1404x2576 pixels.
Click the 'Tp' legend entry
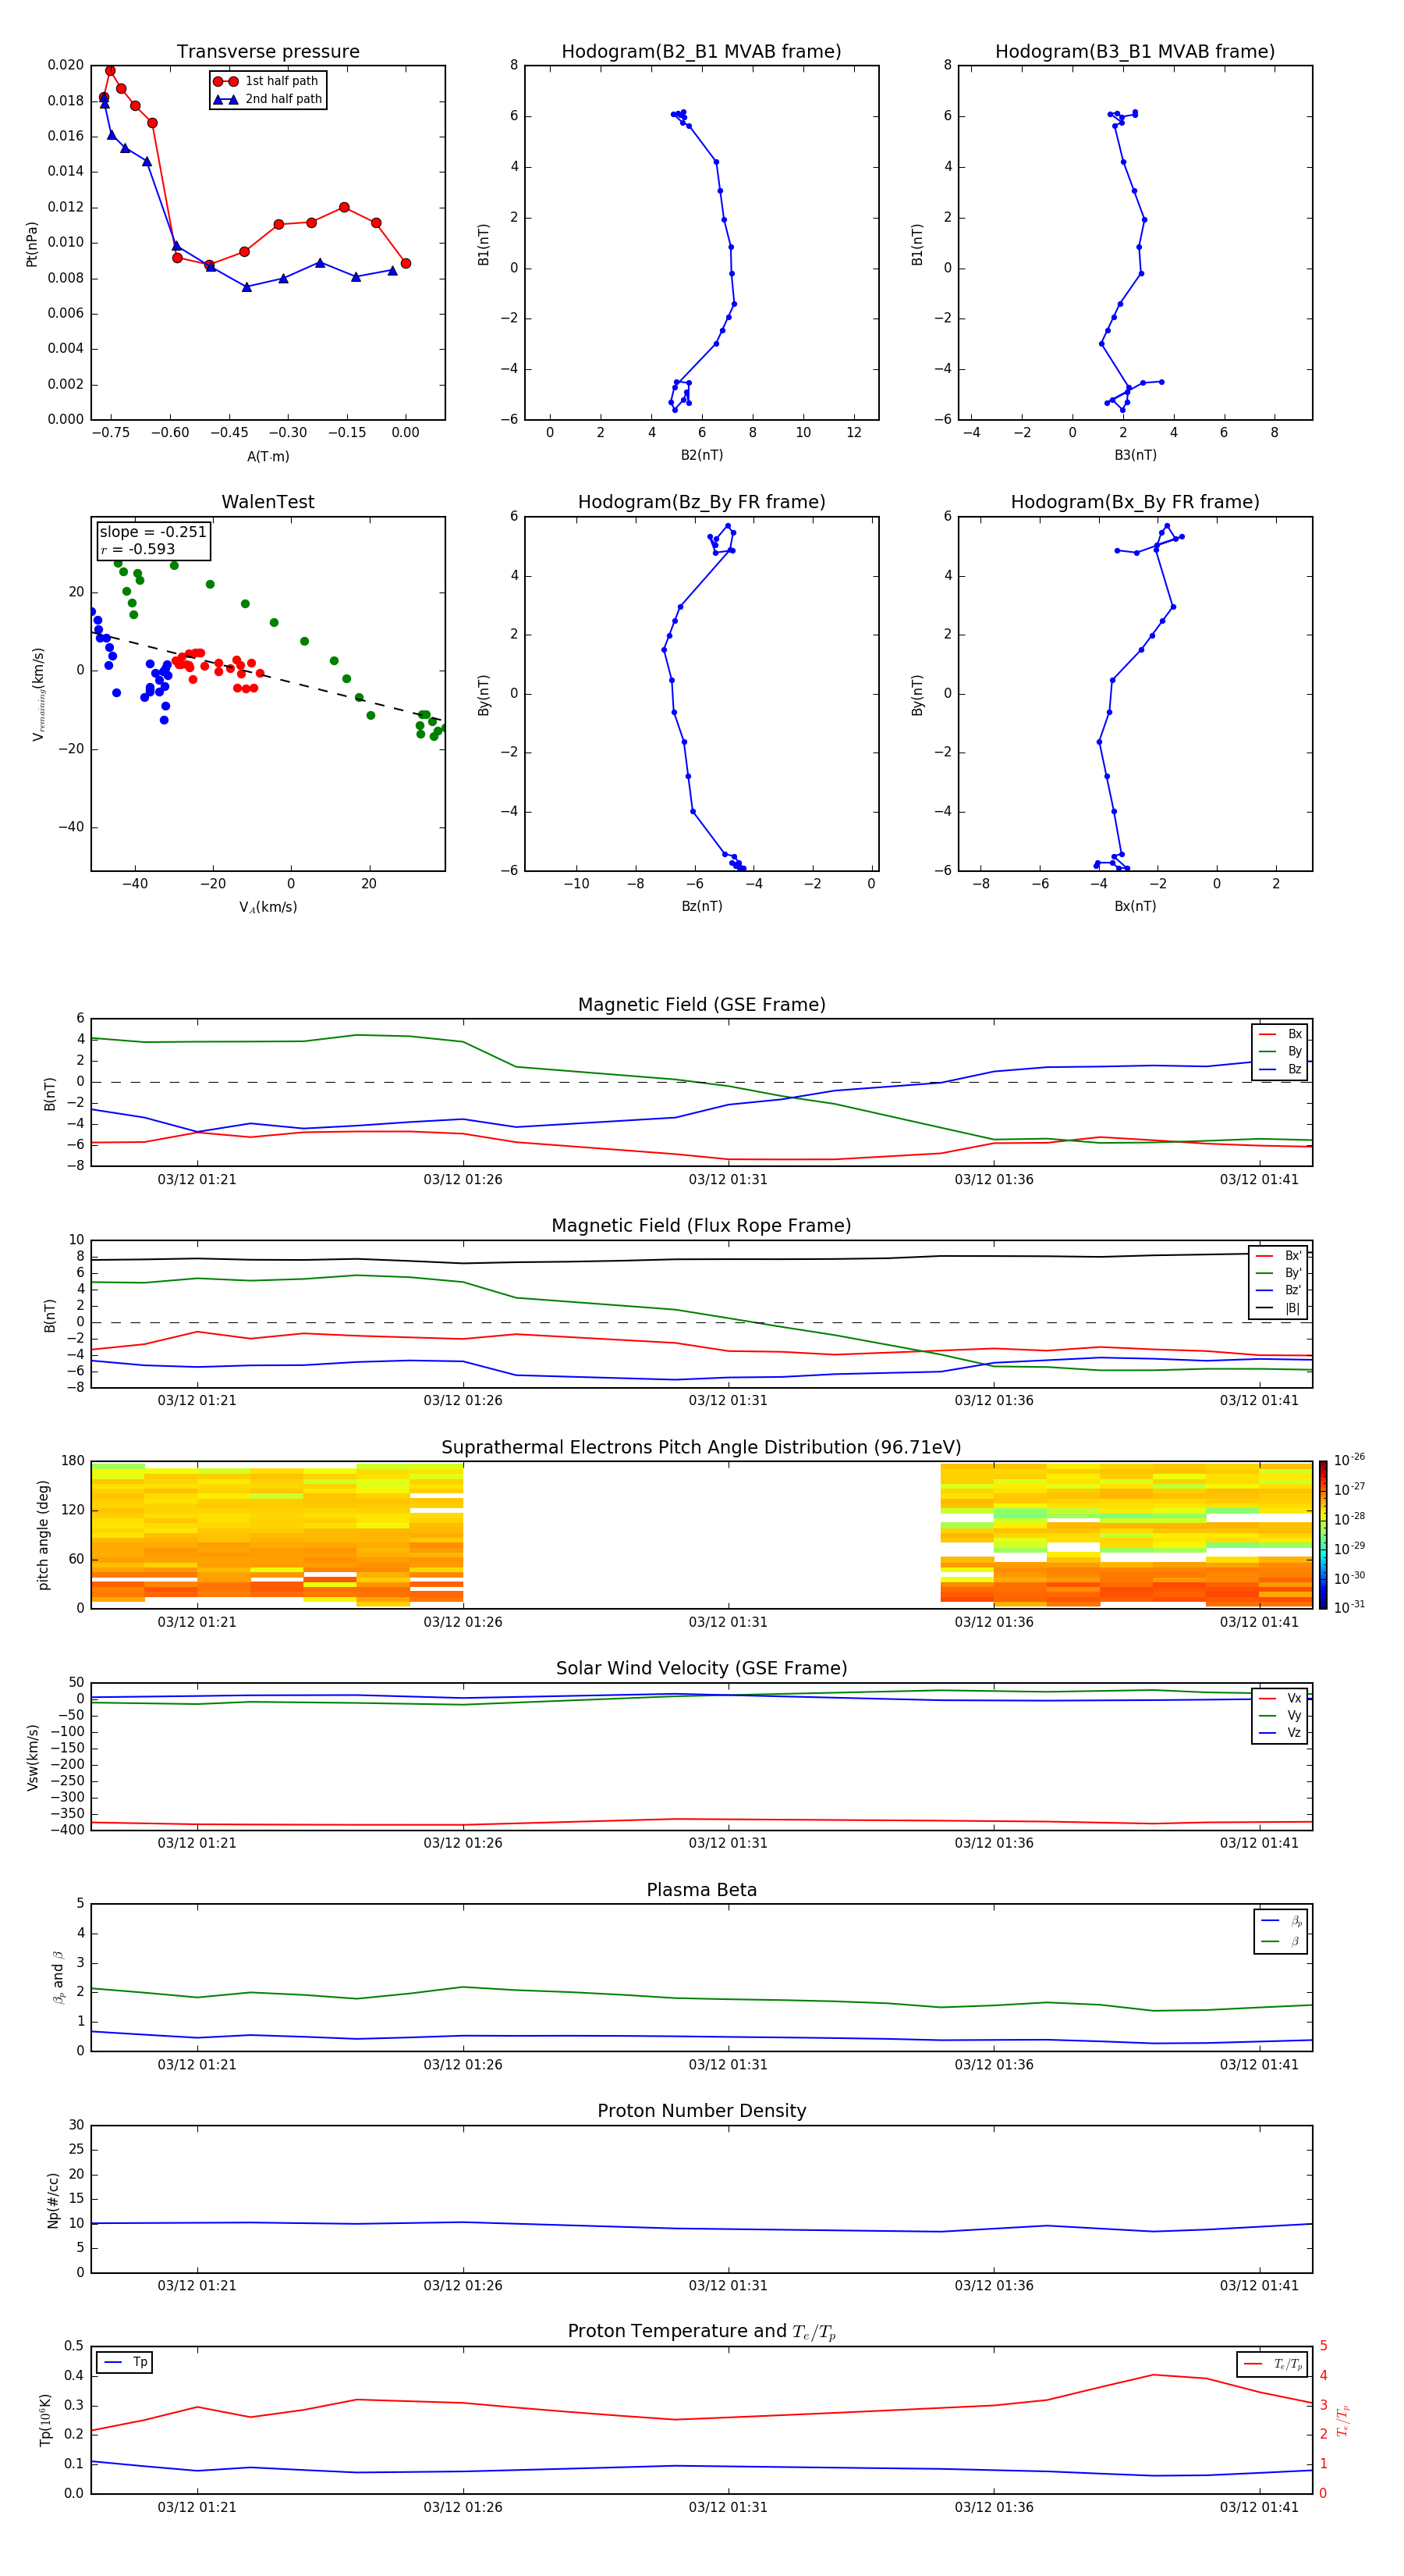(125, 2362)
